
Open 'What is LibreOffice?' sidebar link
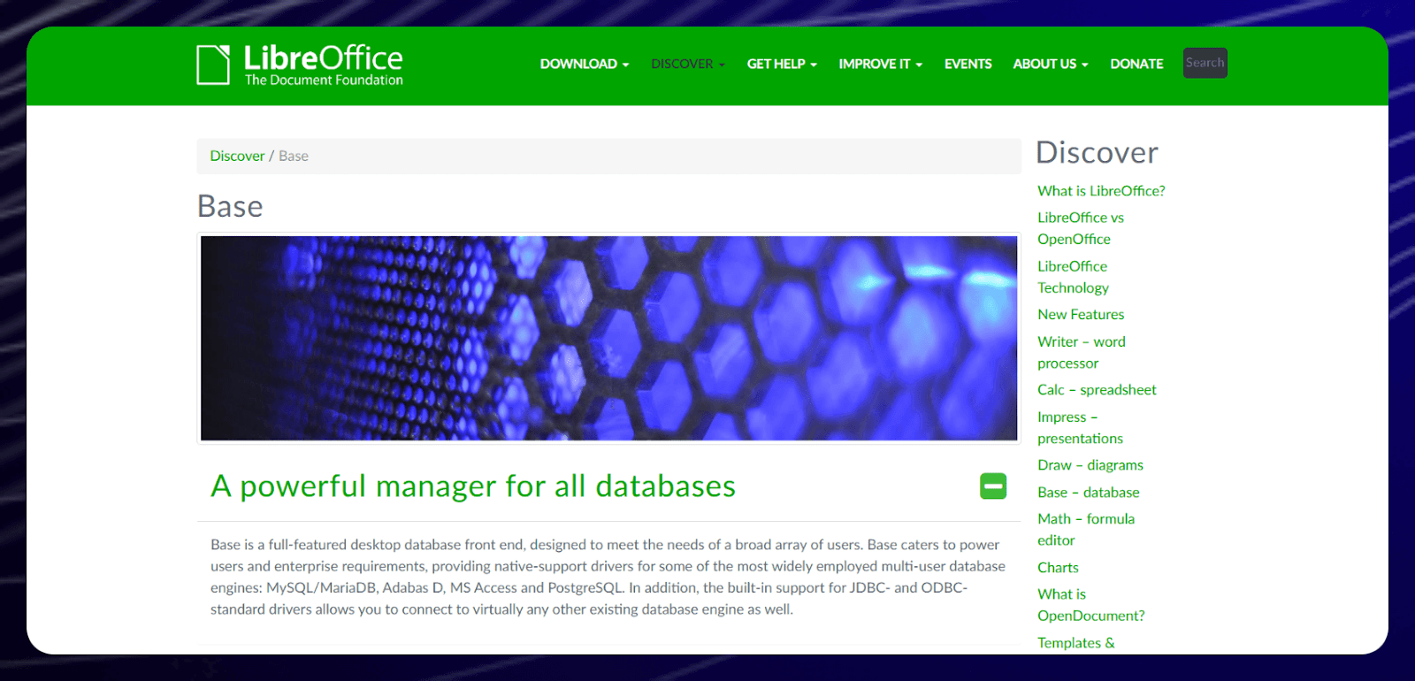(1101, 191)
